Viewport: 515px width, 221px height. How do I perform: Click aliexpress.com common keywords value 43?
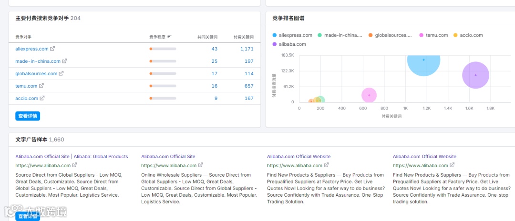click(x=215, y=49)
